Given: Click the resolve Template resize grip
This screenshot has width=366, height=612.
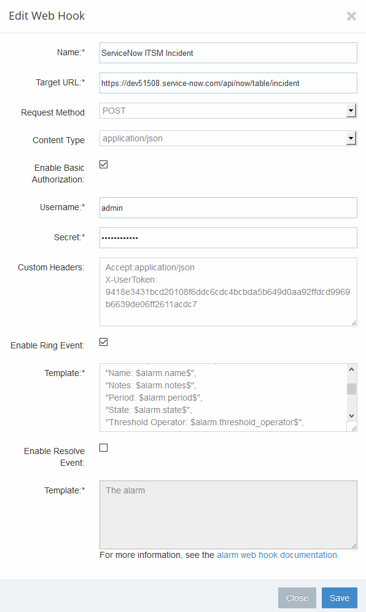Looking at the screenshot, I should (x=354, y=546).
